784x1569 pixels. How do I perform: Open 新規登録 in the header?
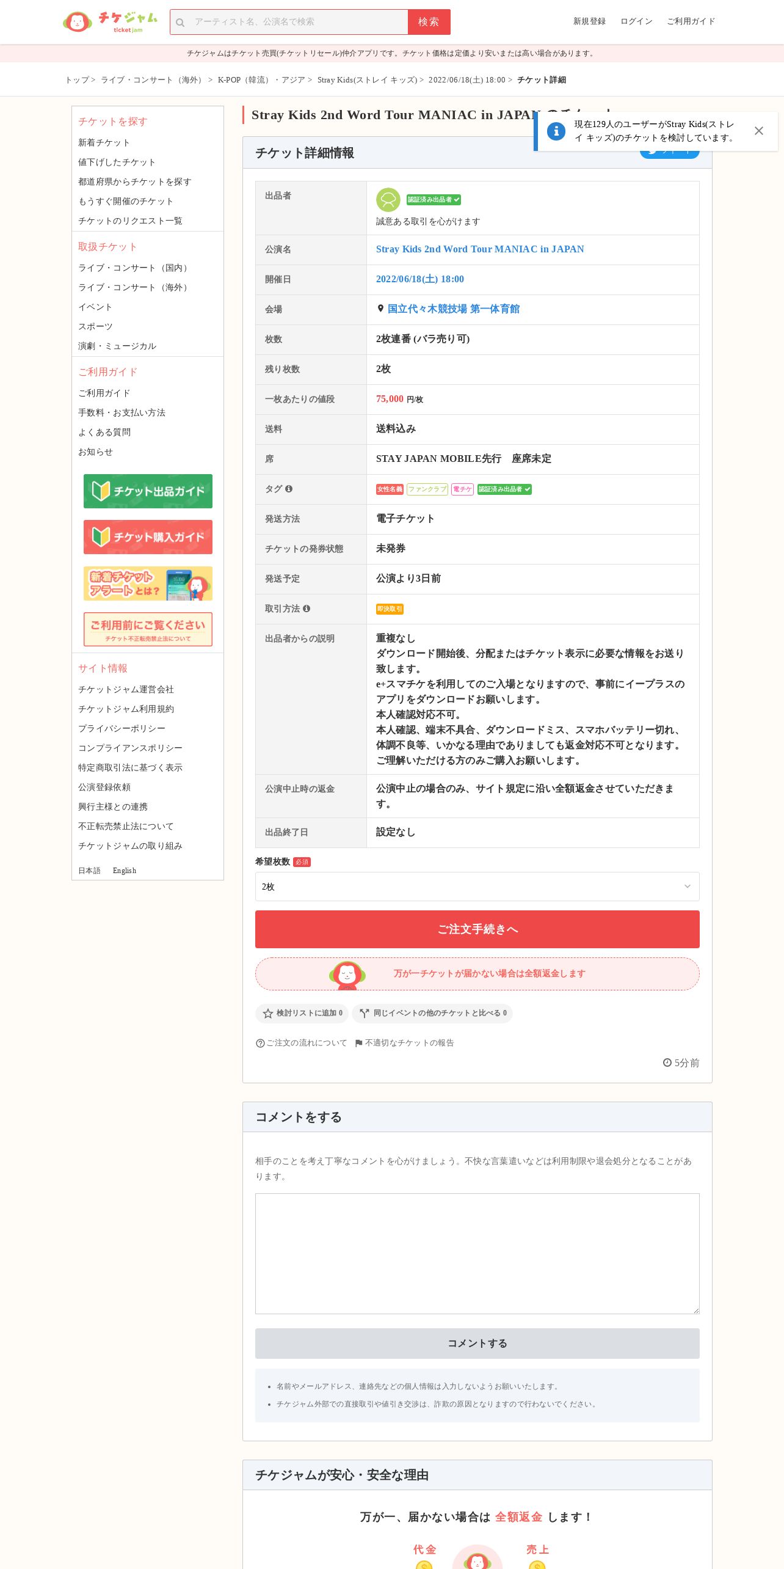point(589,21)
